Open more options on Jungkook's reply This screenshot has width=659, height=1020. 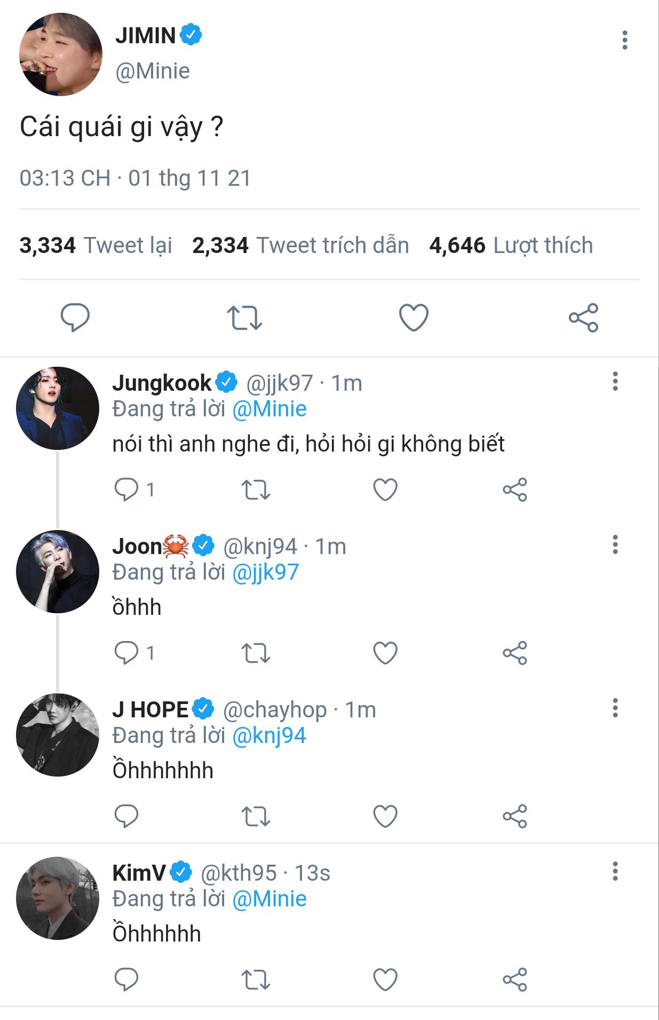point(615,381)
